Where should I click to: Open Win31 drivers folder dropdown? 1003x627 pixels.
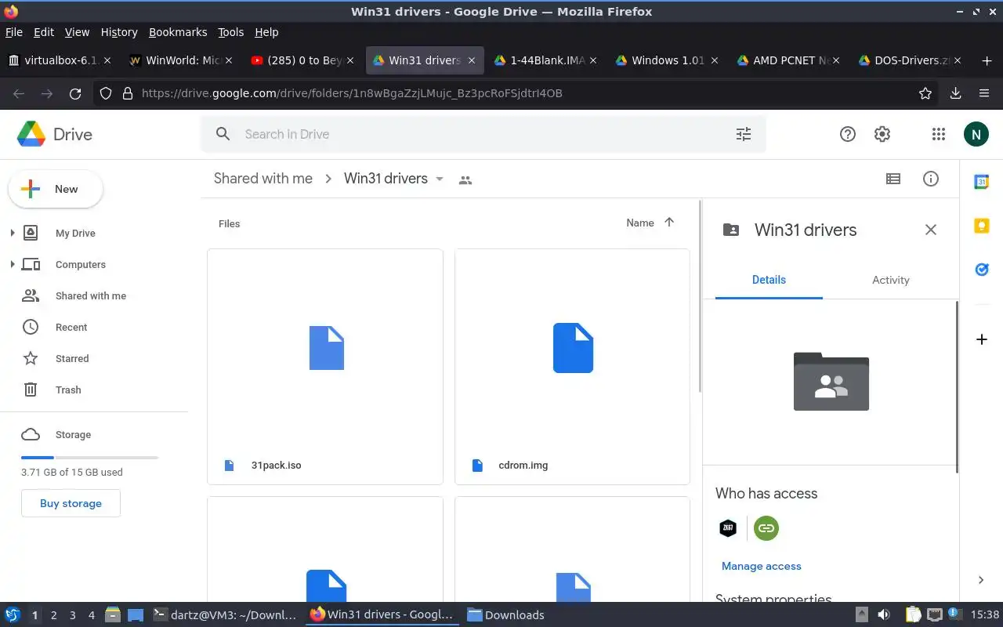point(440,179)
